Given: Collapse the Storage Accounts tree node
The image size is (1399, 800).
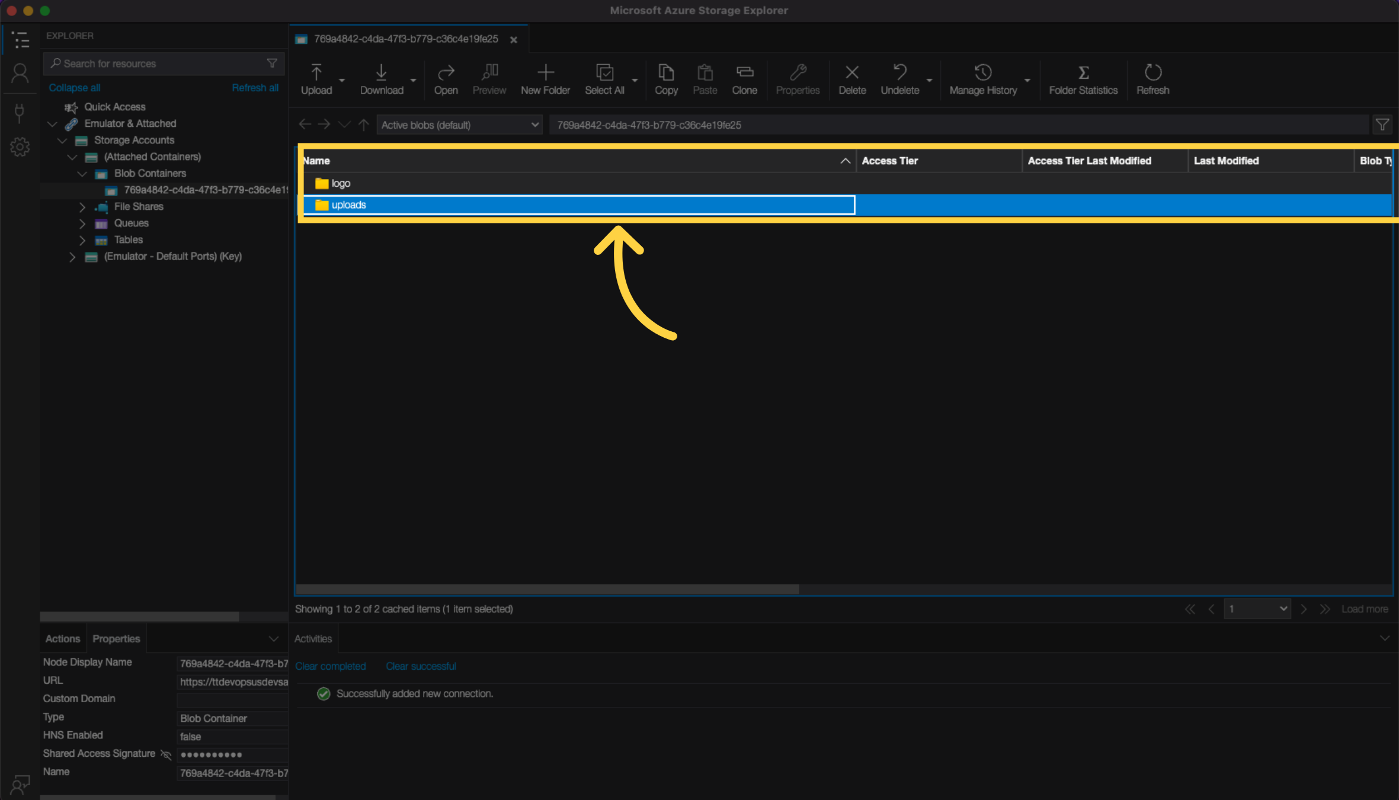Looking at the screenshot, I should coord(62,140).
